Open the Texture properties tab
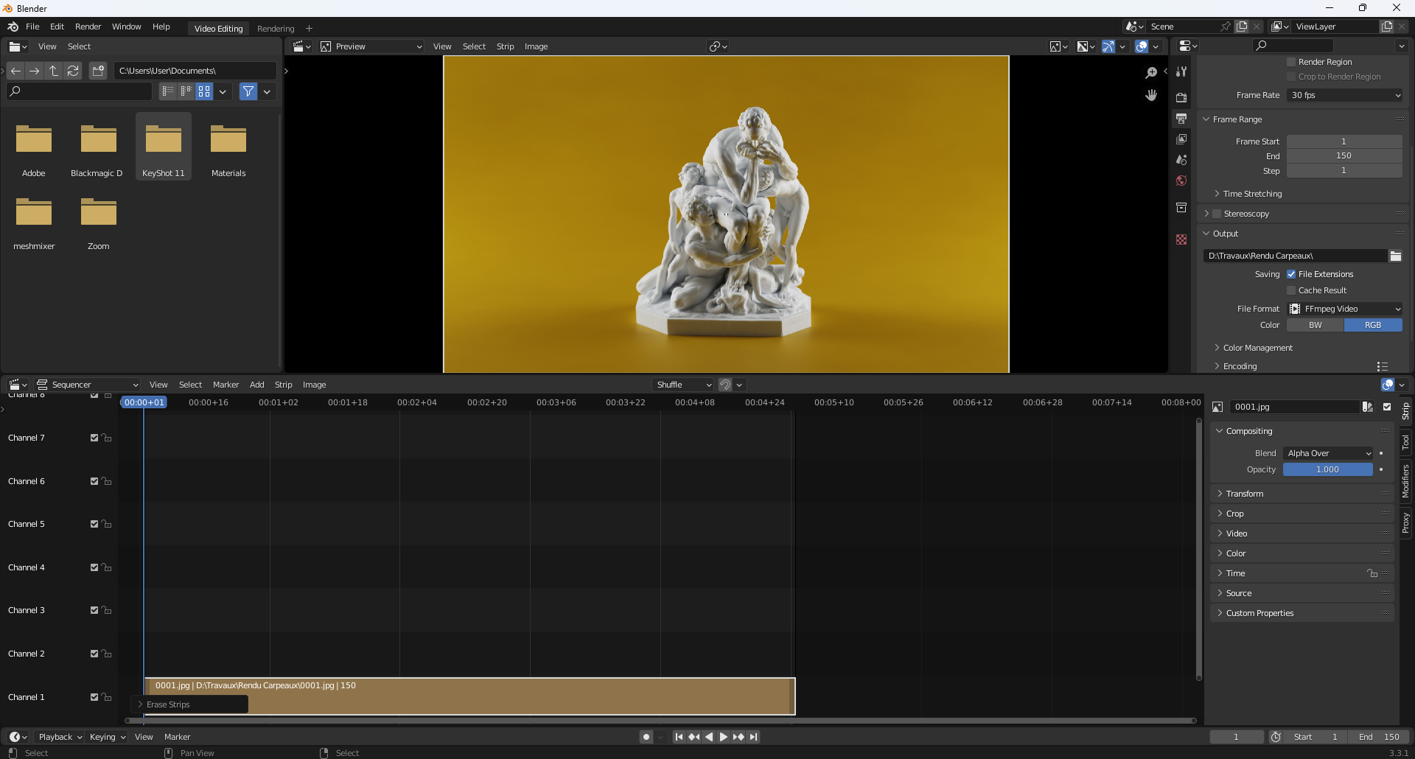Image resolution: width=1415 pixels, height=759 pixels. tap(1181, 239)
